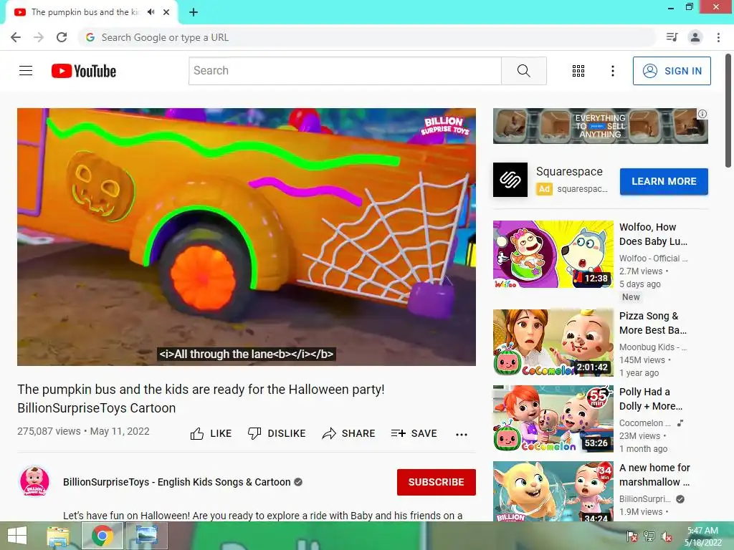This screenshot has height=550, width=734.
Task: Mute tab via speaker icon
Action: pos(151,12)
